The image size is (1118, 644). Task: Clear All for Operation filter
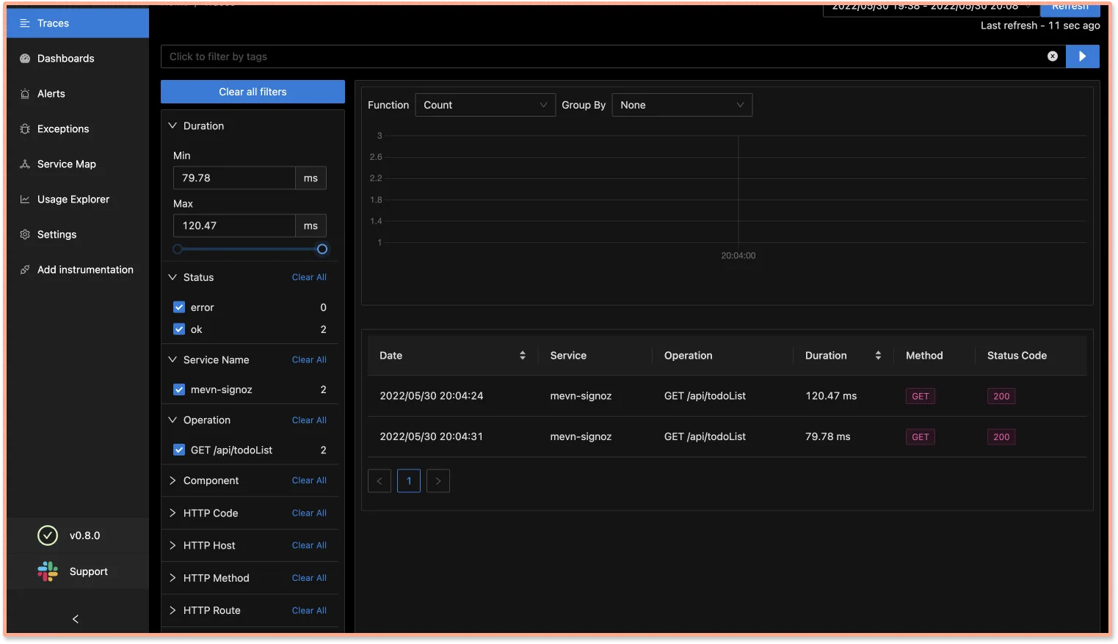tap(309, 420)
